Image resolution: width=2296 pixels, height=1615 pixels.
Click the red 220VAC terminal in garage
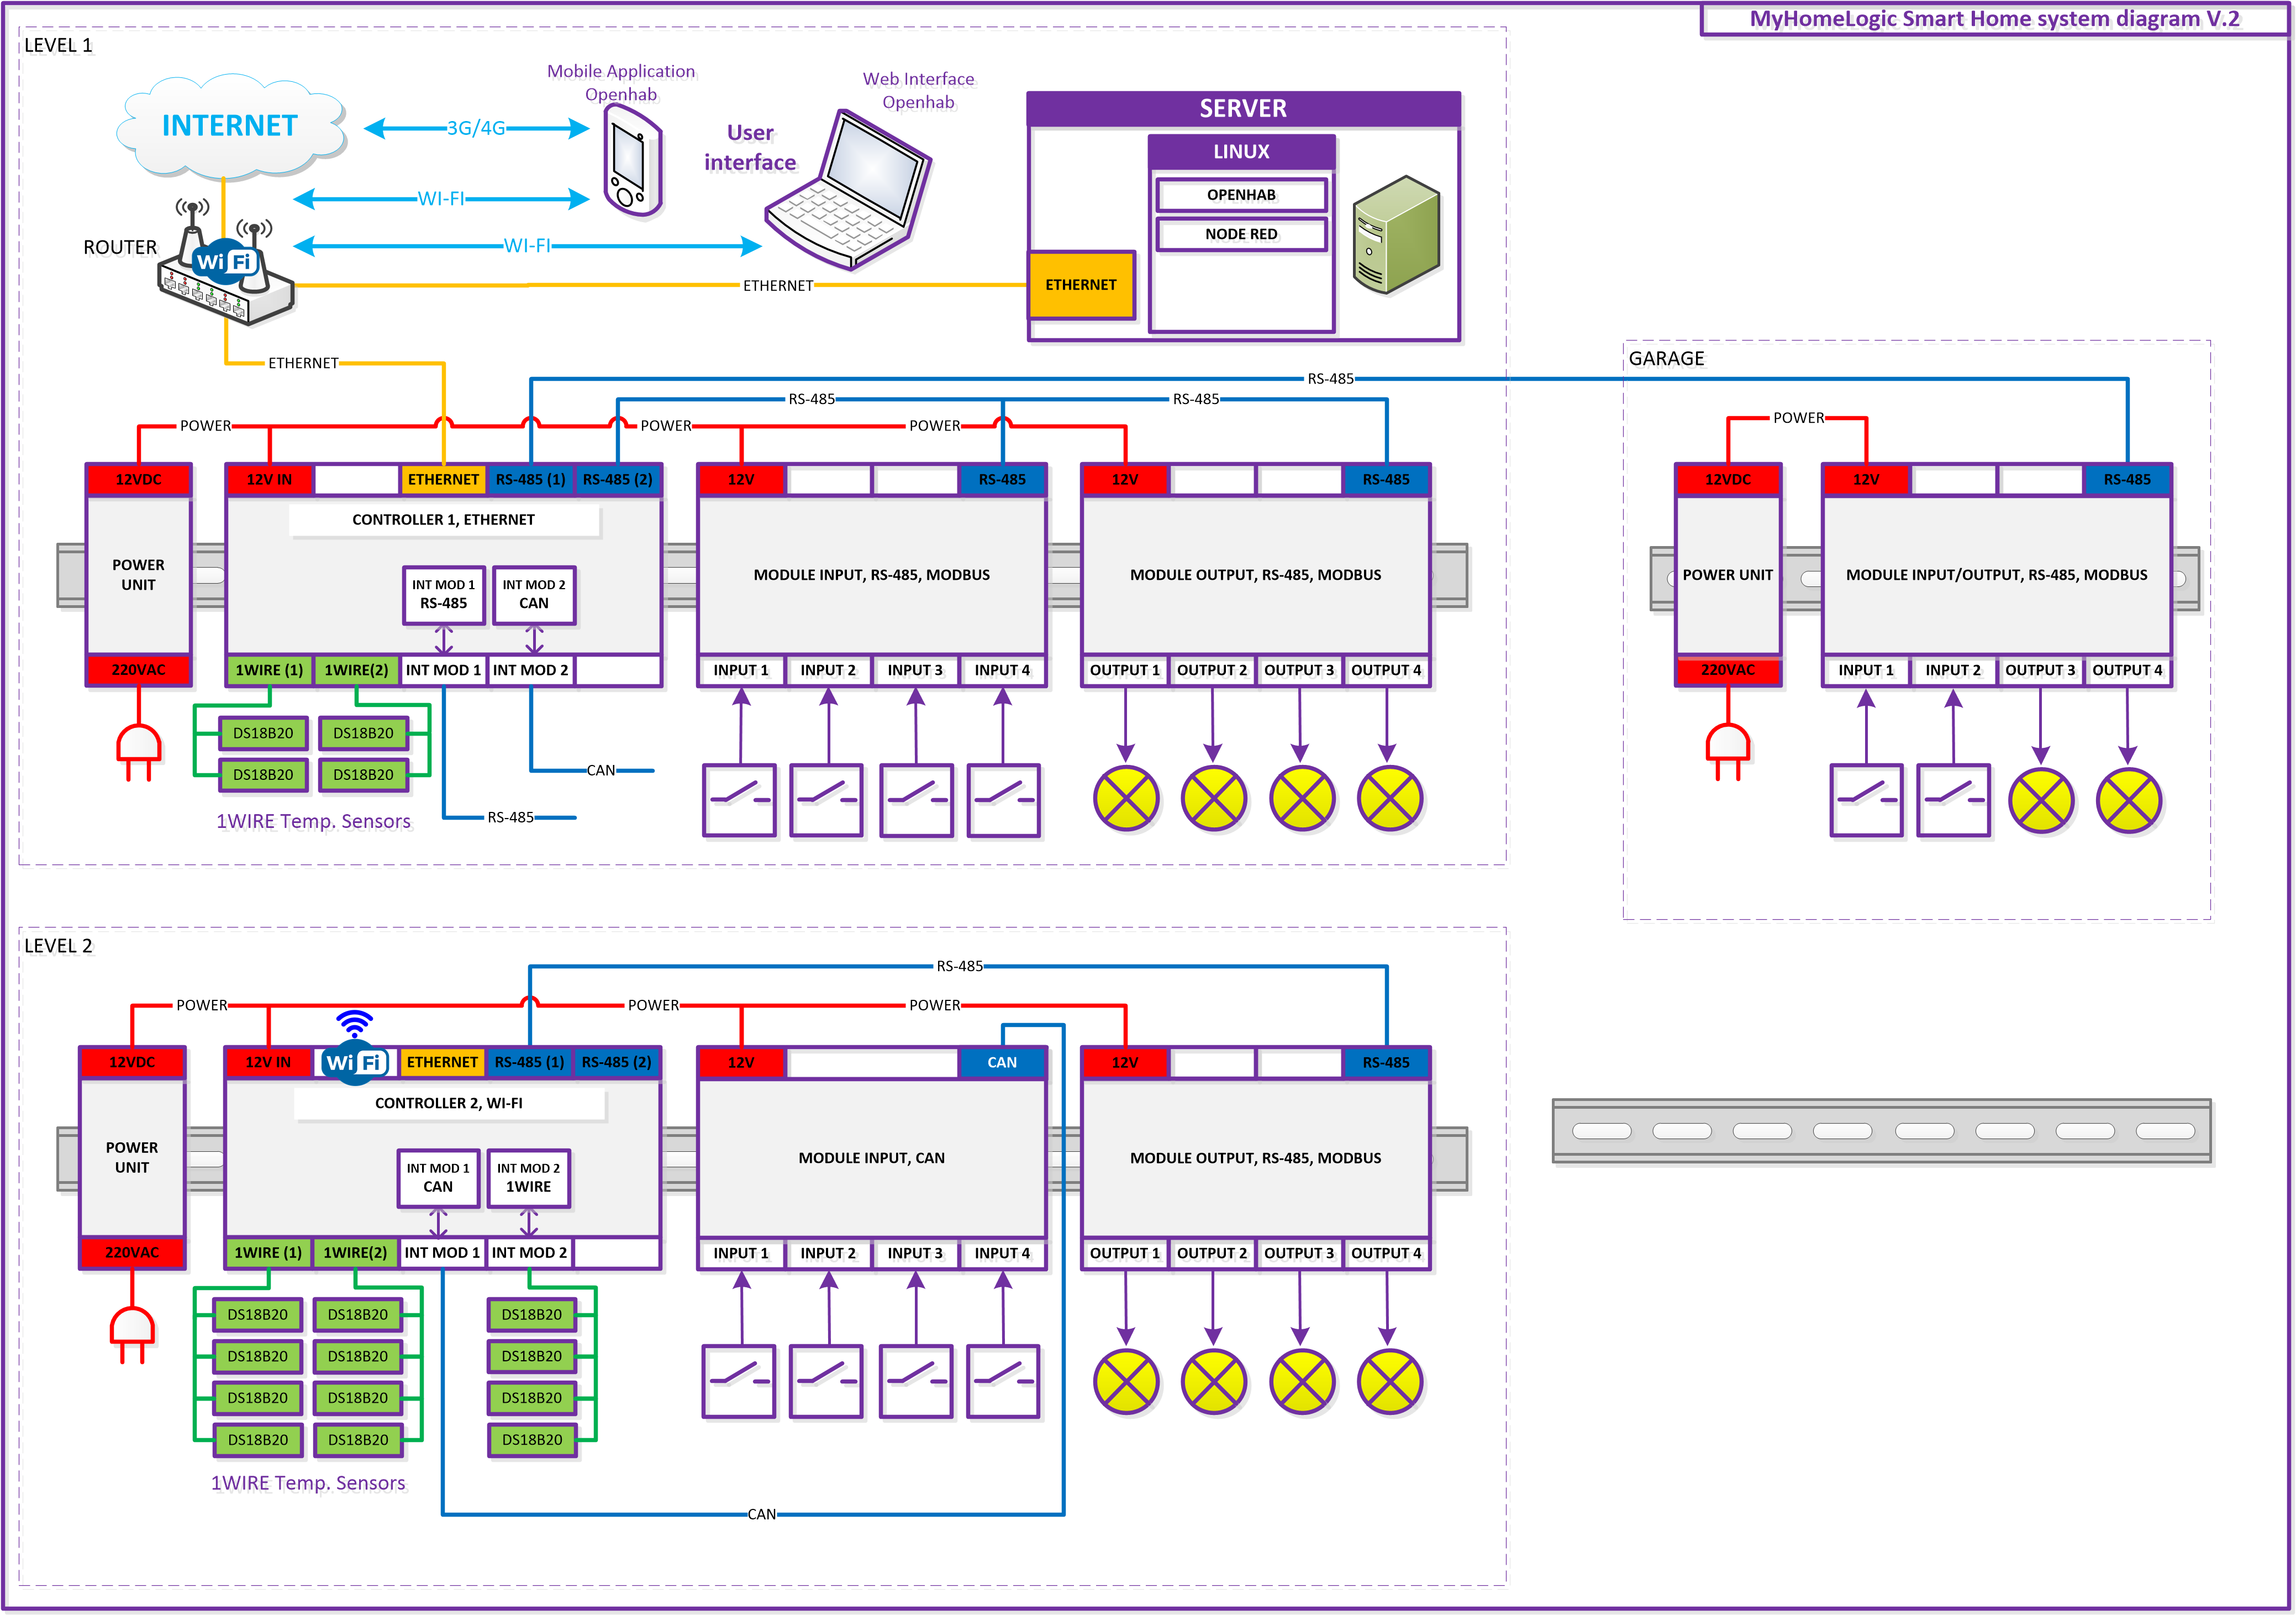tap(1727, 669)
